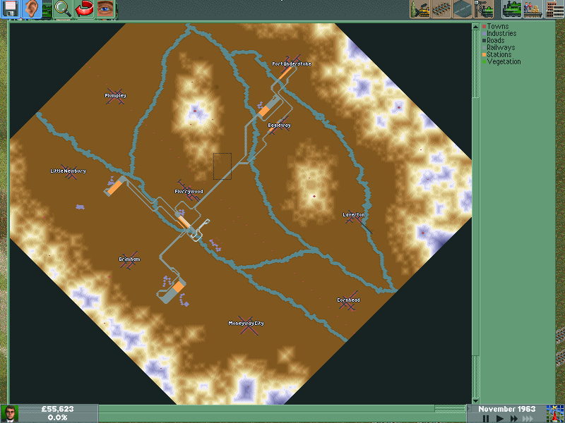
Task: Click the horizontal scrollbar right arrow
Action: coord(468,408)
